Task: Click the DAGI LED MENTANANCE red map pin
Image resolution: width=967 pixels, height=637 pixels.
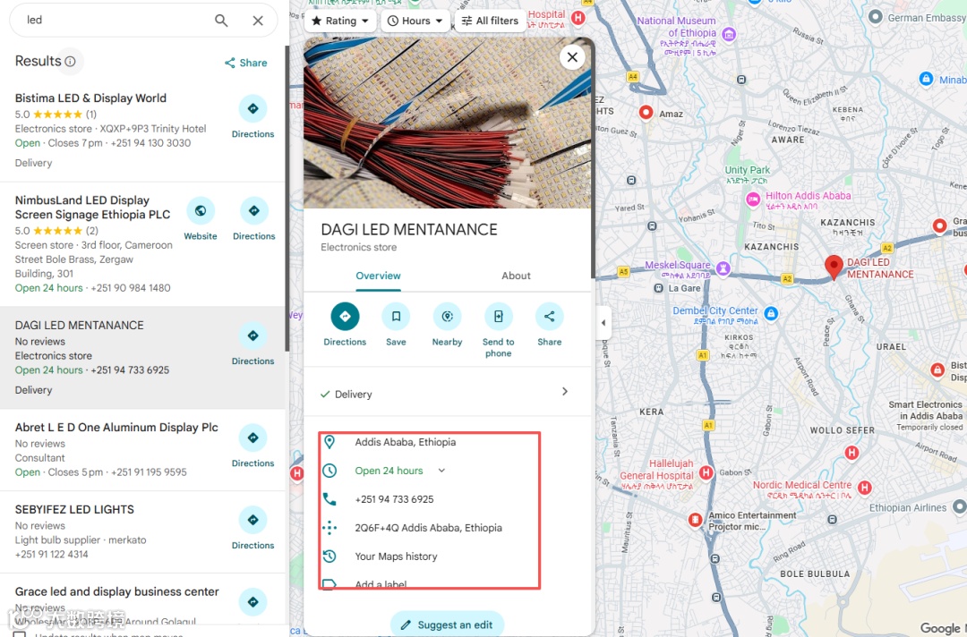Action: tap(834, 268)
